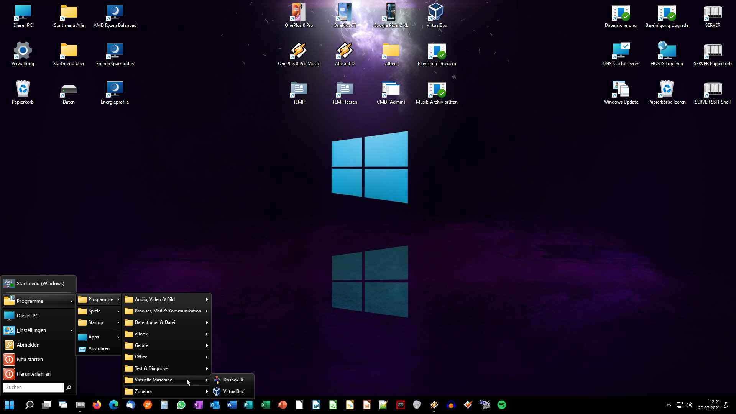This screenshot has height=414, width=736.
Task: Open Firefox from the taskbar
Action: (97, 405)
